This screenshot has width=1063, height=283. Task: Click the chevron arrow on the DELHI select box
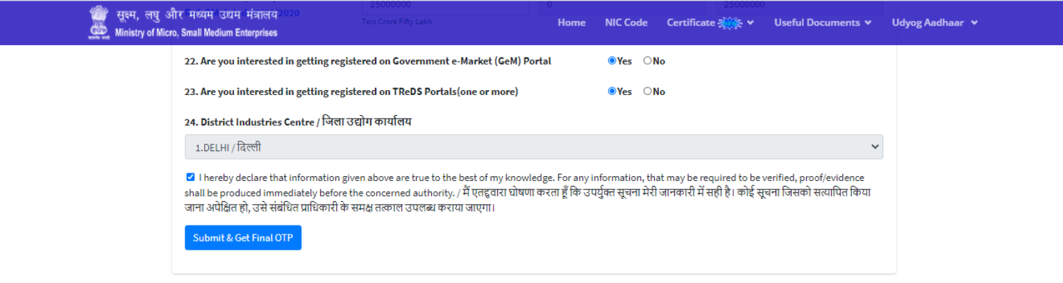click(x=875, y=147)
